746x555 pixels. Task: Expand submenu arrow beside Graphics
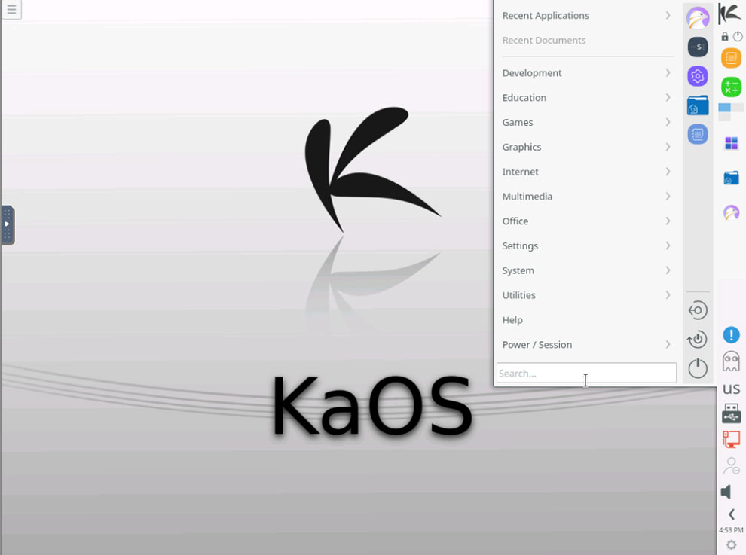click(x=668, y=147)
